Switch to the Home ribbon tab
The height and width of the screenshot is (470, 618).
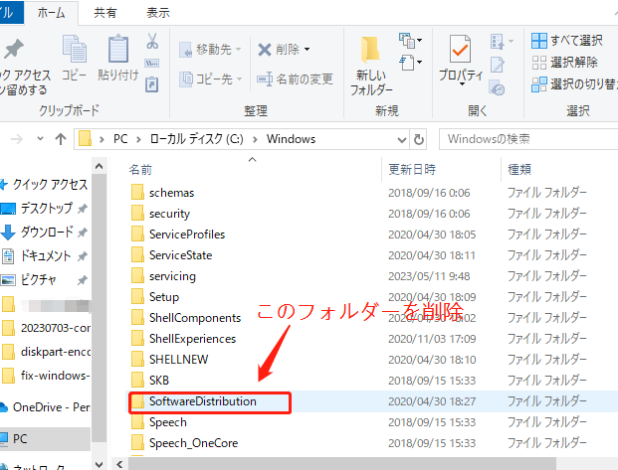click(51, 13)
